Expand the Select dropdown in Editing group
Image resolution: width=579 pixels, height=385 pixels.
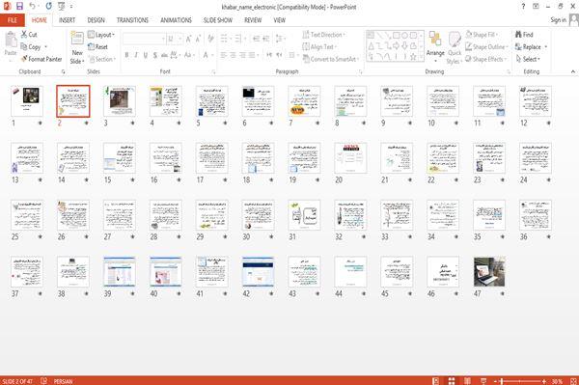[528, 59]
